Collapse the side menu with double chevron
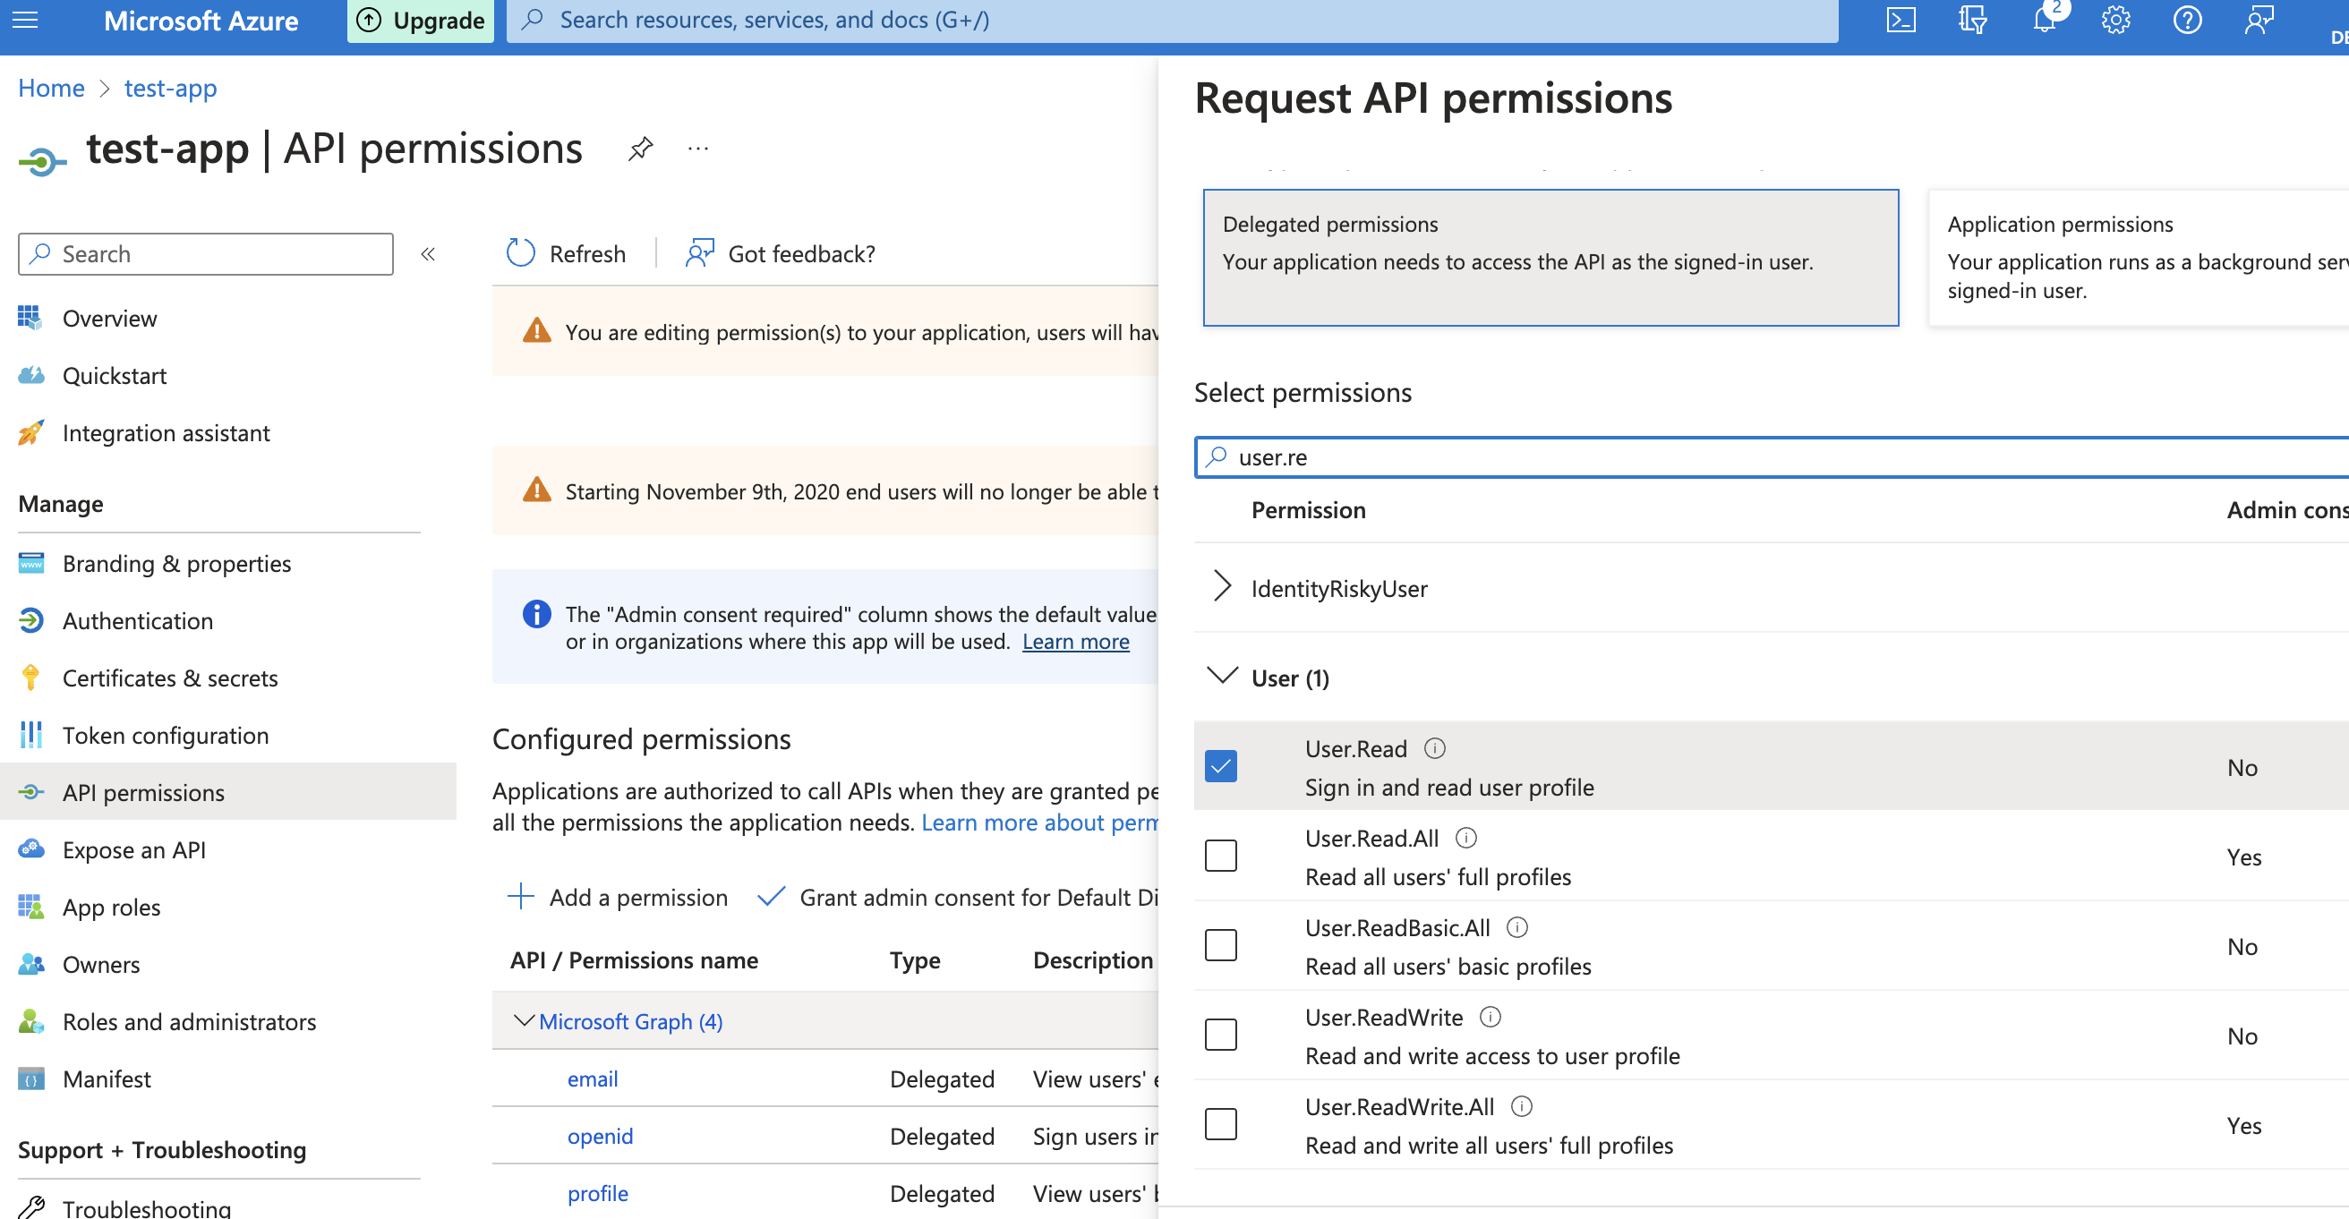2349x1219 pixels. [x=428, y=254]
